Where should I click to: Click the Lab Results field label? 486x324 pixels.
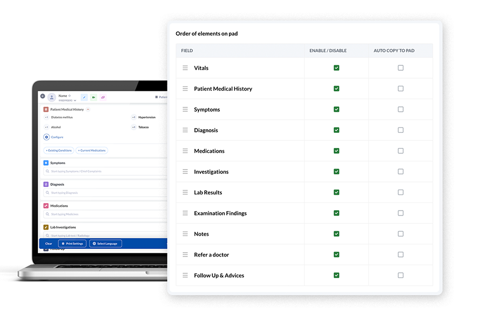pyautogui.click(x=208, y=193)
